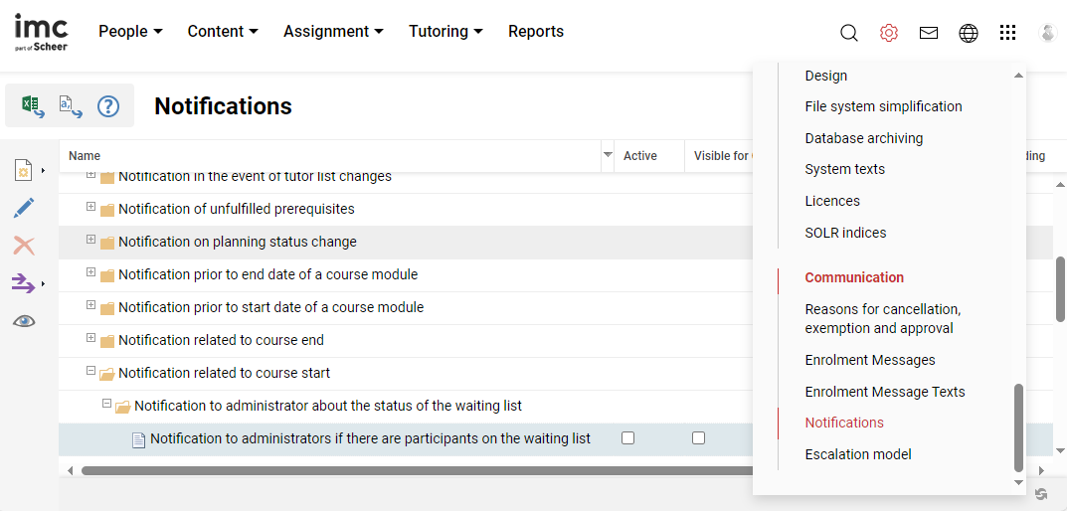Click the pencil edit icon
This screenshot has width=1067, height=511.
24,208
